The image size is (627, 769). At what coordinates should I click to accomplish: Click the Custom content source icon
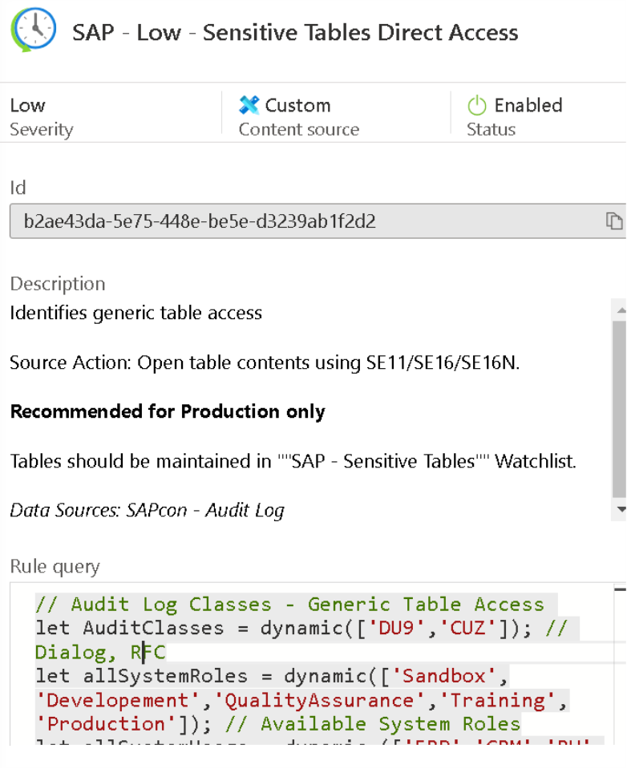click(x=249, y=105)
